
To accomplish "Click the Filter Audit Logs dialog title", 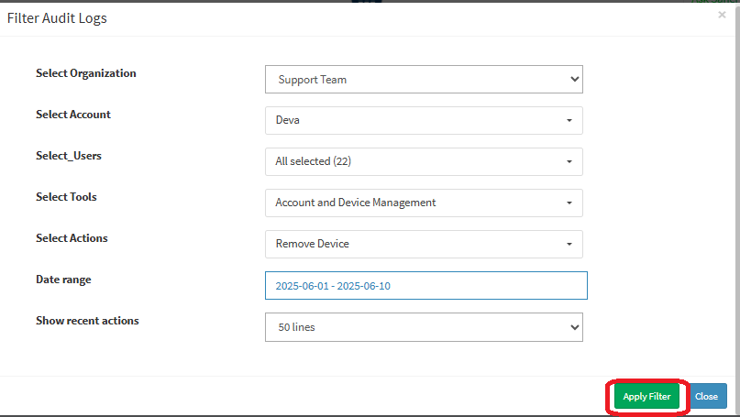I will click(x=57, y=18).
